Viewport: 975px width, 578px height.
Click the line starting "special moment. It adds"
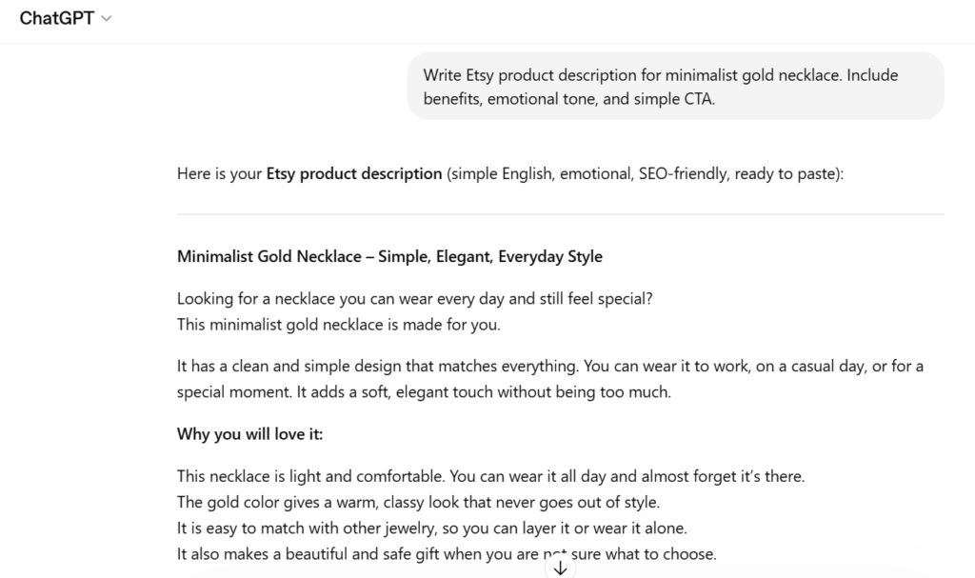point(424,391)
